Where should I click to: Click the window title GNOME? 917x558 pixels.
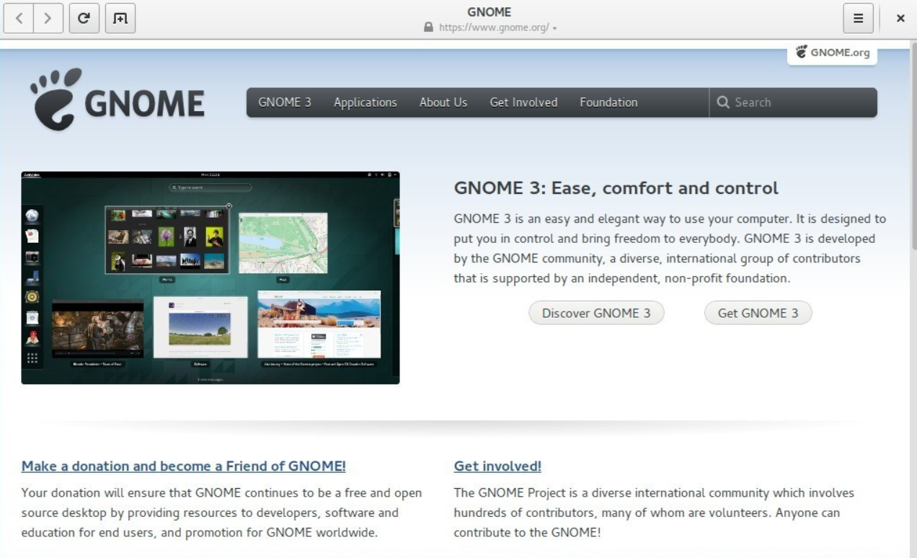coord(489,12)
